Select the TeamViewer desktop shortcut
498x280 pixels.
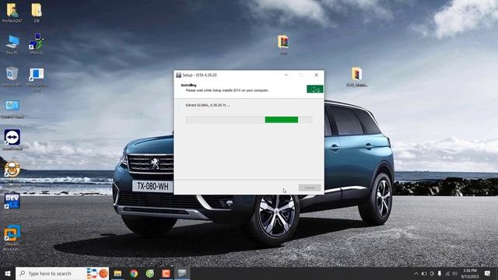pos(12,140)
